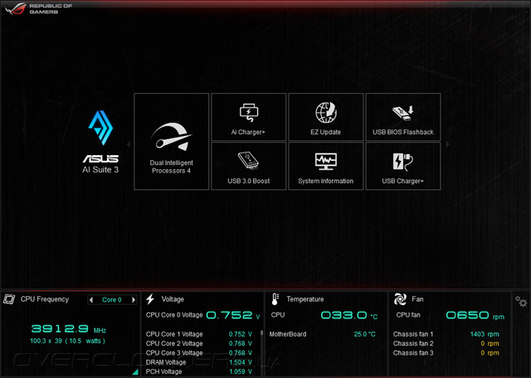Select the Chassis fan 3 row

tap(446, 353)
